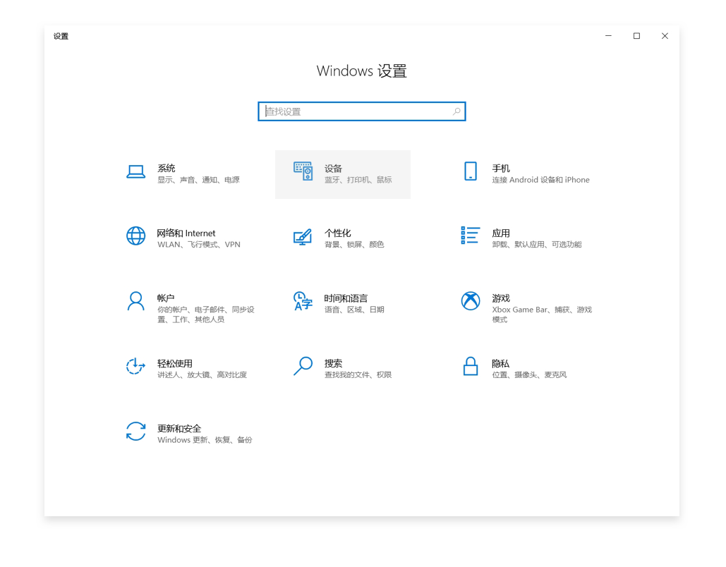
Task: Select the 隐私 padlock icon
Action: click(x=471, y=366)
